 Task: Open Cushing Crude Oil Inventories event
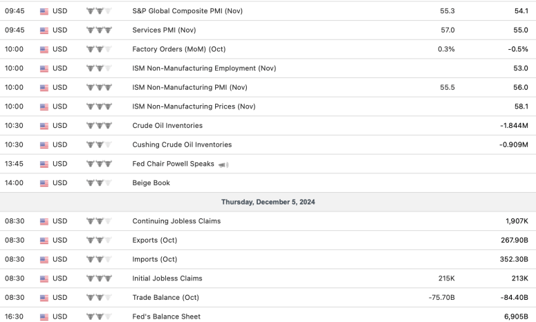click(182, 145)
